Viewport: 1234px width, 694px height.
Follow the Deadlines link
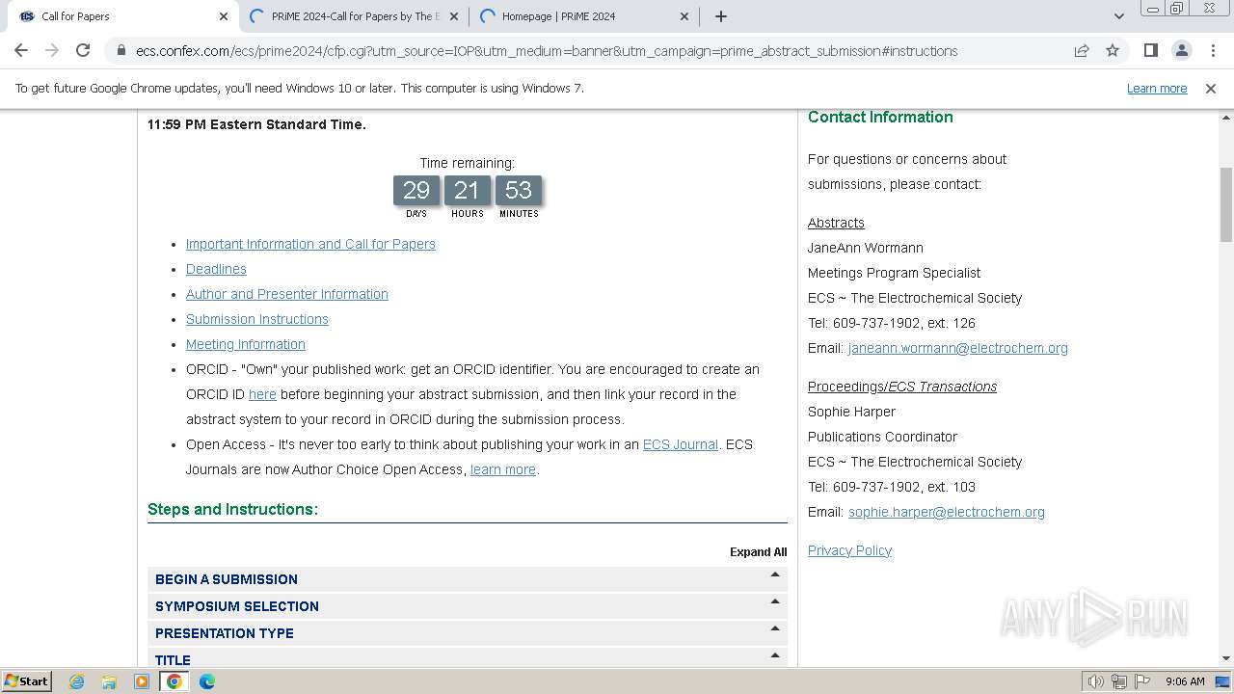216,269
